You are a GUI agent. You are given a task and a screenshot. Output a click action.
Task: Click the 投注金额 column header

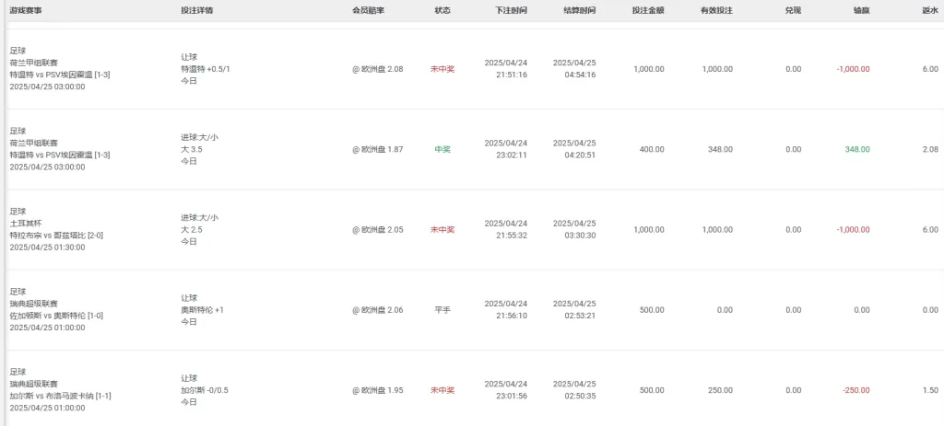(648, 11)
